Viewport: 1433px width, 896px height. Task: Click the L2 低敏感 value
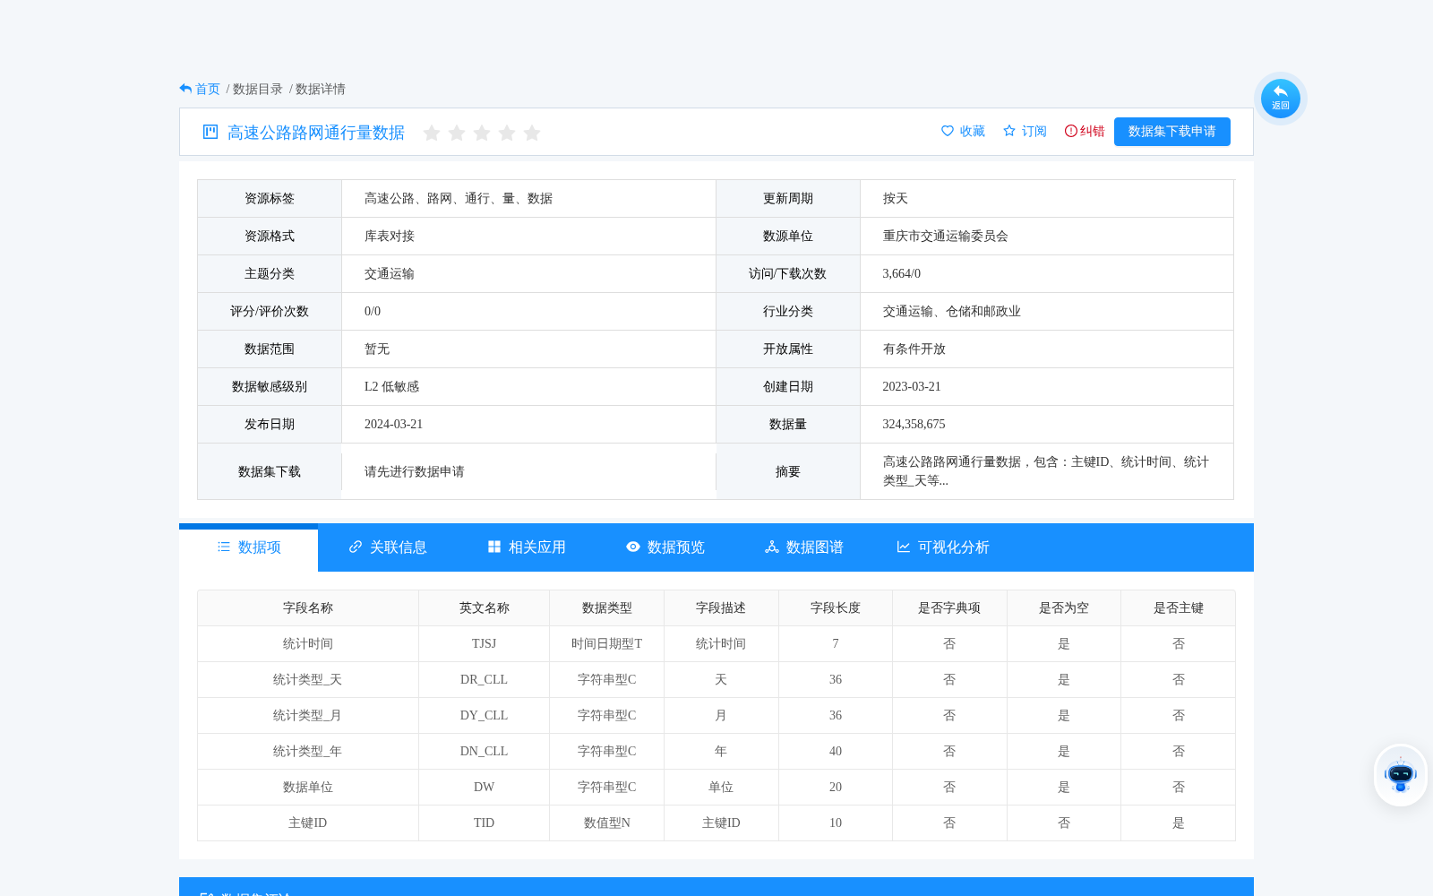point(392,387)
